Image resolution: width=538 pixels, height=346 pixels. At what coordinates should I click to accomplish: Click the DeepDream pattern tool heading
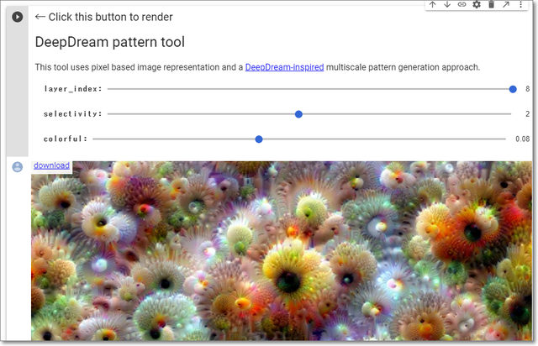(x=109, y=42)
